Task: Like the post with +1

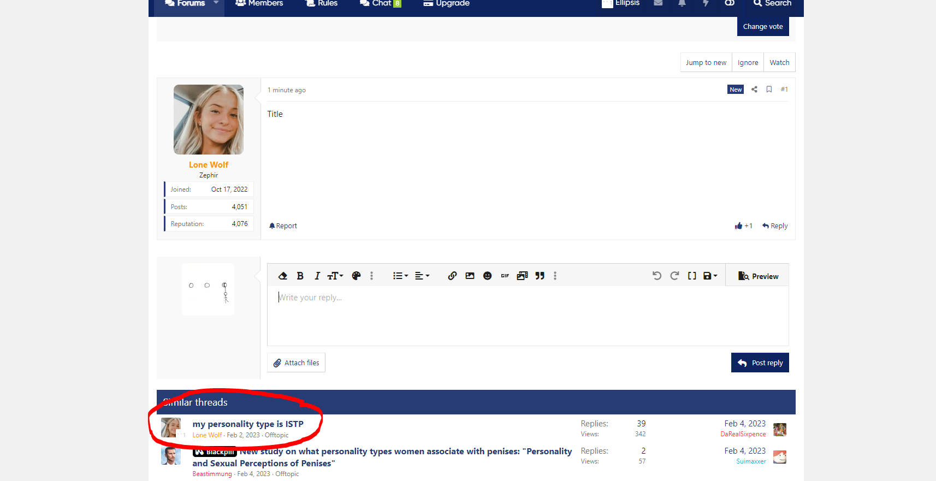Action: 743,225
